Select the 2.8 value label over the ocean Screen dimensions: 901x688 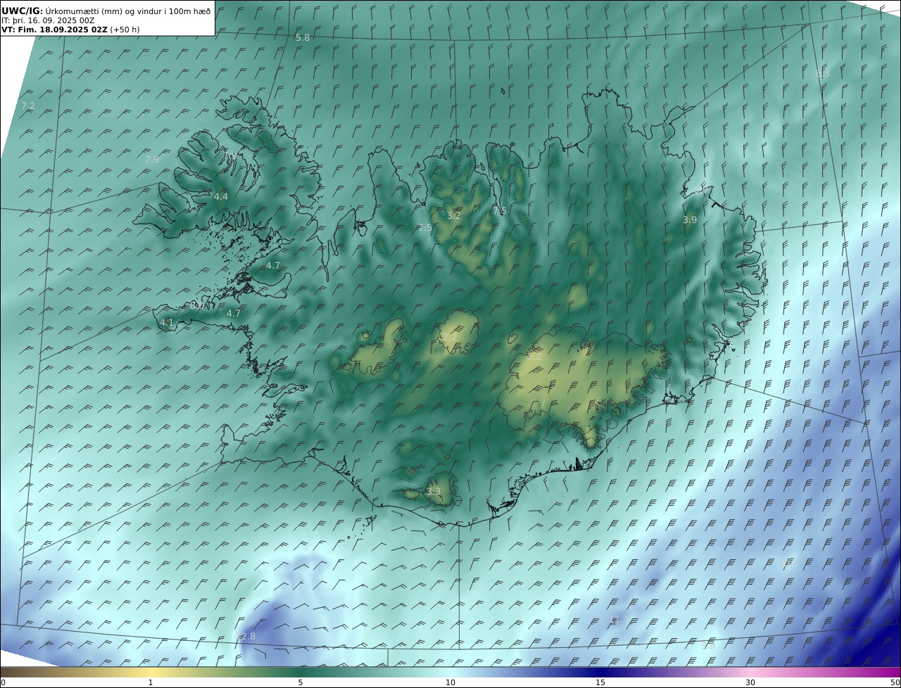point(248,637)
